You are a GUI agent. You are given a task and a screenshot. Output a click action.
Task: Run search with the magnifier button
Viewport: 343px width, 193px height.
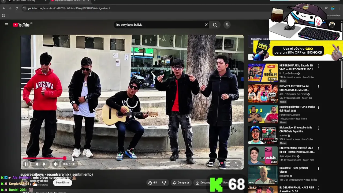tap(215, 25)
